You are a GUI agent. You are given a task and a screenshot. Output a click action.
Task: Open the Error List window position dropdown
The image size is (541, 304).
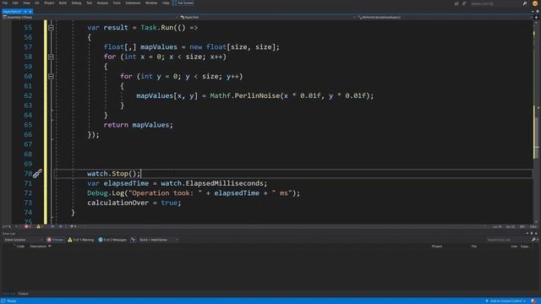click(527, 233)
